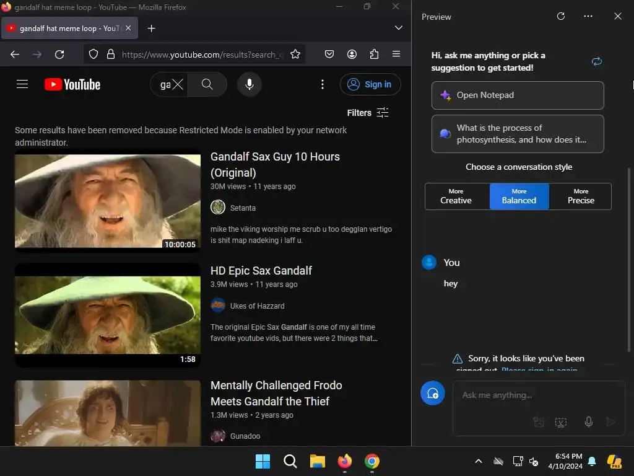This screenshot has height=476, width=634.
Task: Open the extensions puzzle icon
Action: point(375,55)
